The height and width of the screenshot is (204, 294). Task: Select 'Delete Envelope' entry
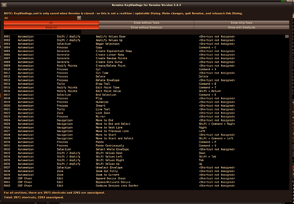click(107, 80)
